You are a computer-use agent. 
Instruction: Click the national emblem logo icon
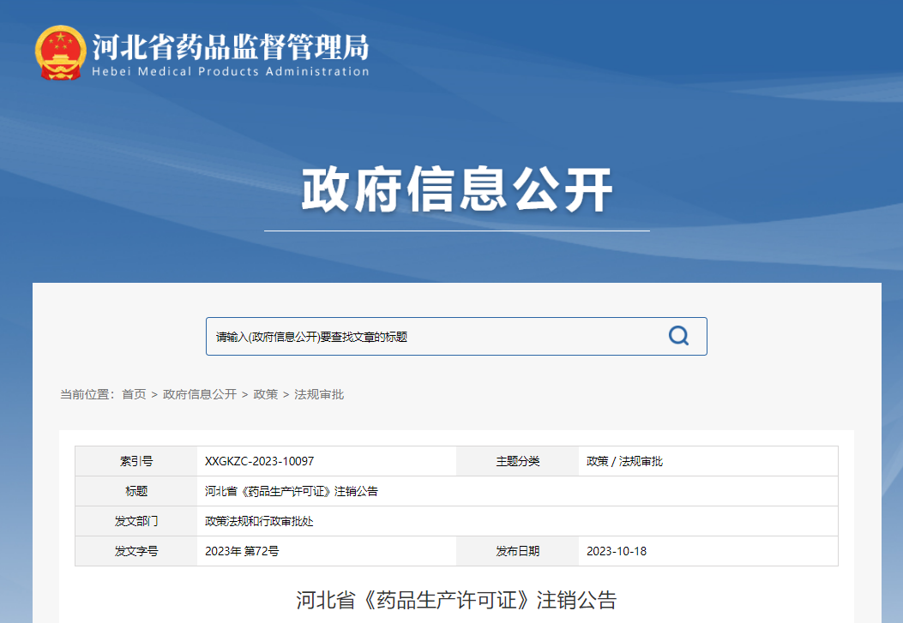click(61, 53)
